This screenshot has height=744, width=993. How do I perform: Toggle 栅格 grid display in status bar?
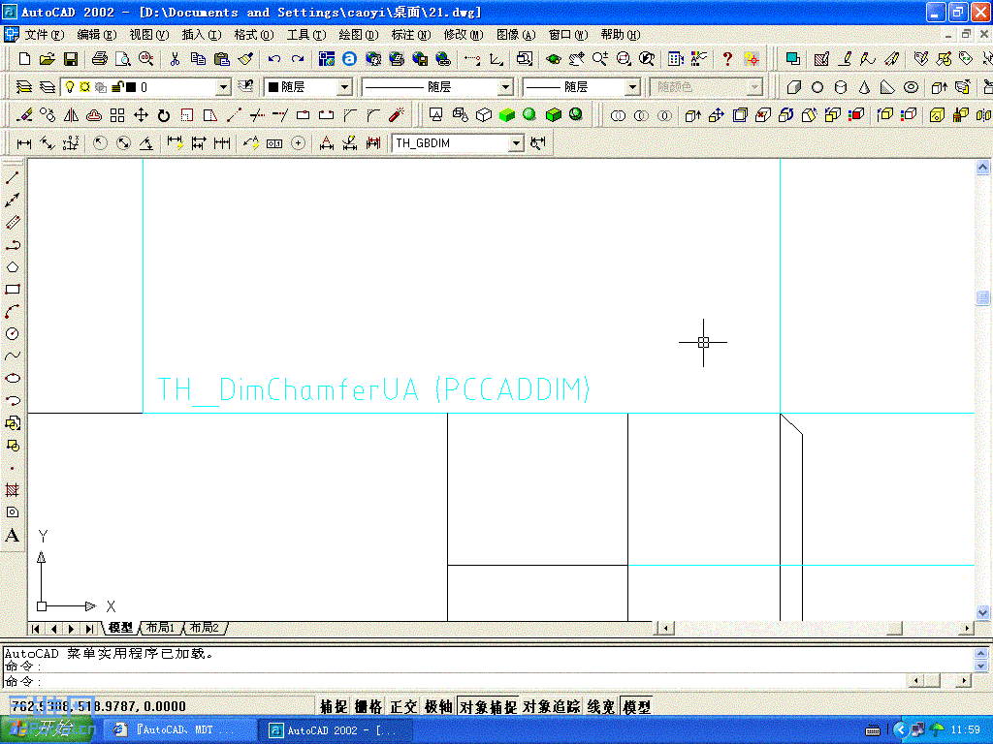tap(368, 706)
